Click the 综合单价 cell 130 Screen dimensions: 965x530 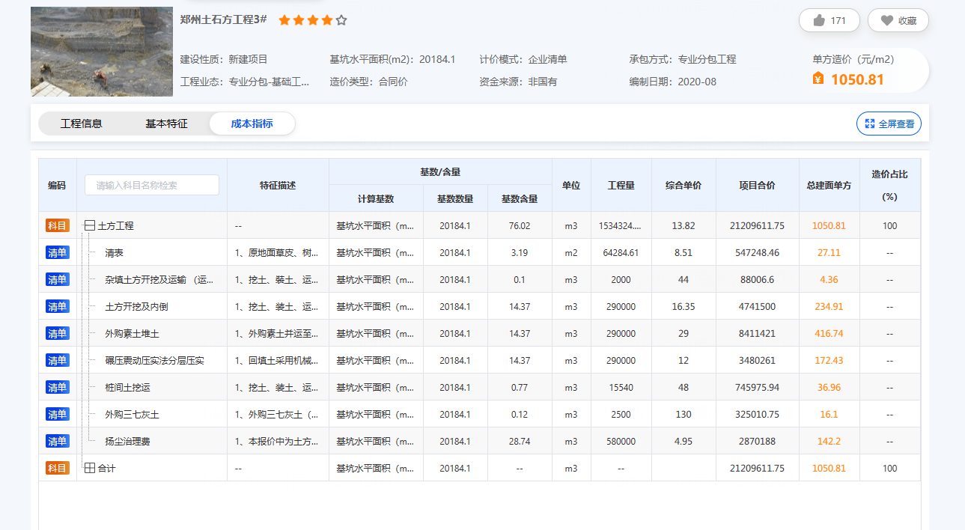[x=684, y=414]
